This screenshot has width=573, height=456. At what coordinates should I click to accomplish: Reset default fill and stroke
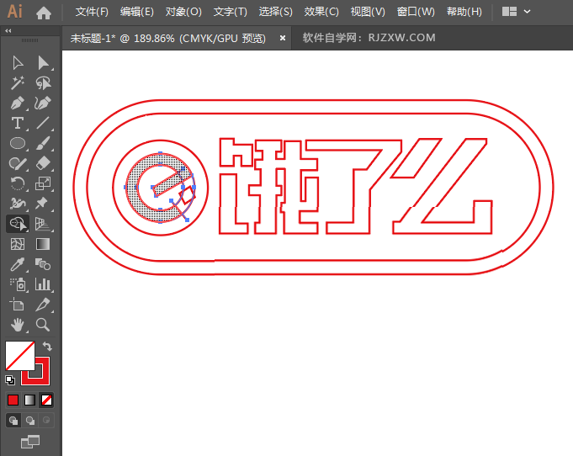10,380
